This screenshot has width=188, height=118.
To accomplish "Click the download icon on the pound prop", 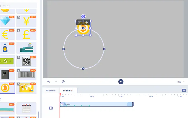I will [19, 30].
